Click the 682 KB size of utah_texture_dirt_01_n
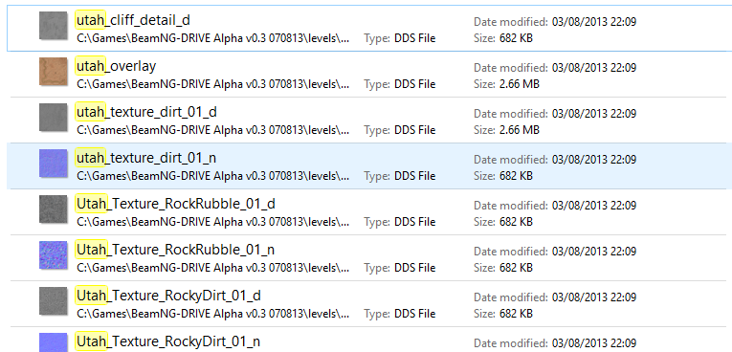Image resolution: width=732 pixels, height=352 pixels. 516,176
